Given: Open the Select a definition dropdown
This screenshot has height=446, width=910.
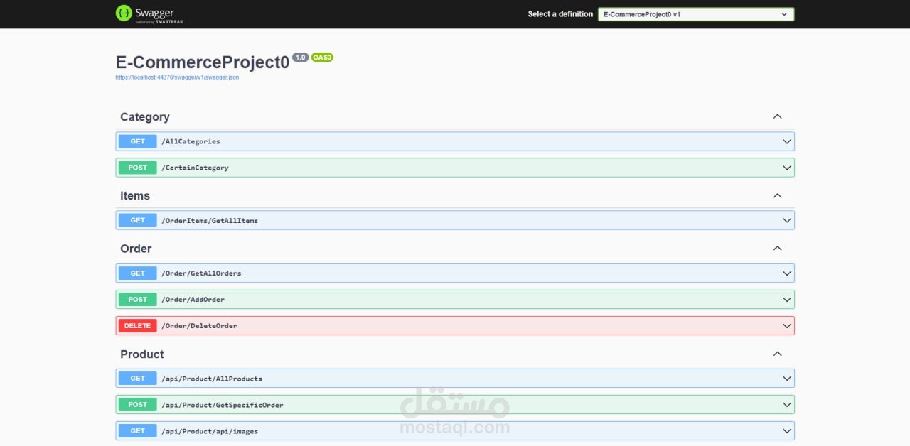Looking at the screenshot, I should (695, 13).
